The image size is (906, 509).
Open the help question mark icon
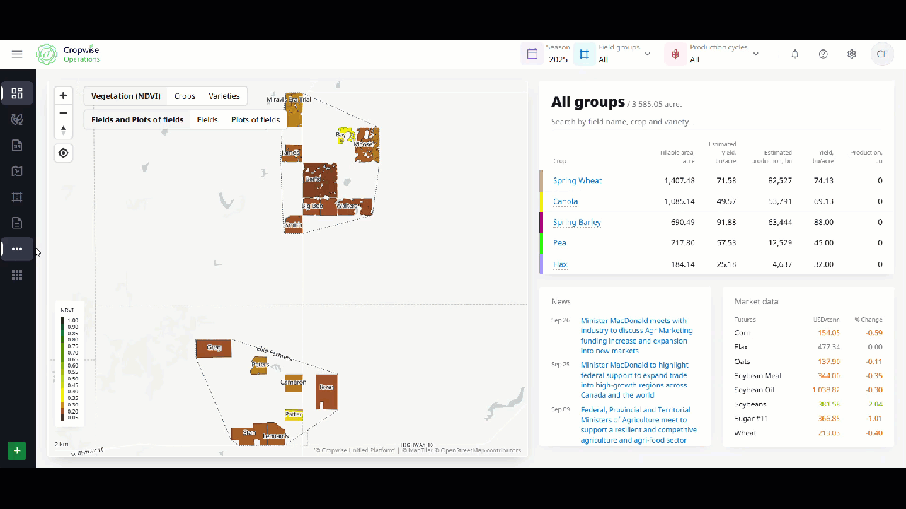coord(823,54)
